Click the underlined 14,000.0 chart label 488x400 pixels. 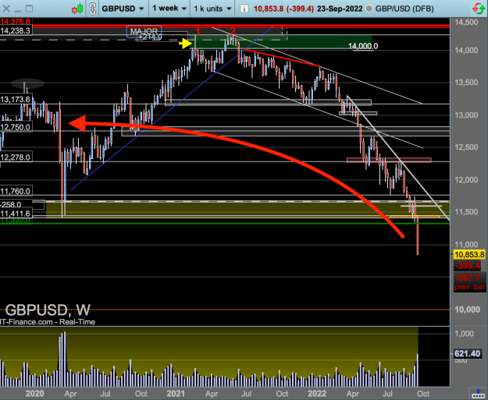tap(363, 46)
